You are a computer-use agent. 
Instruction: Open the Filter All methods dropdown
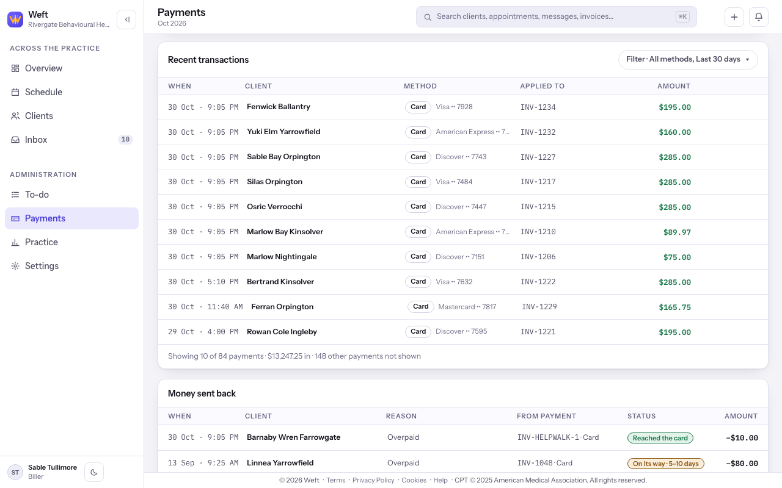click(x=688, y=60)
